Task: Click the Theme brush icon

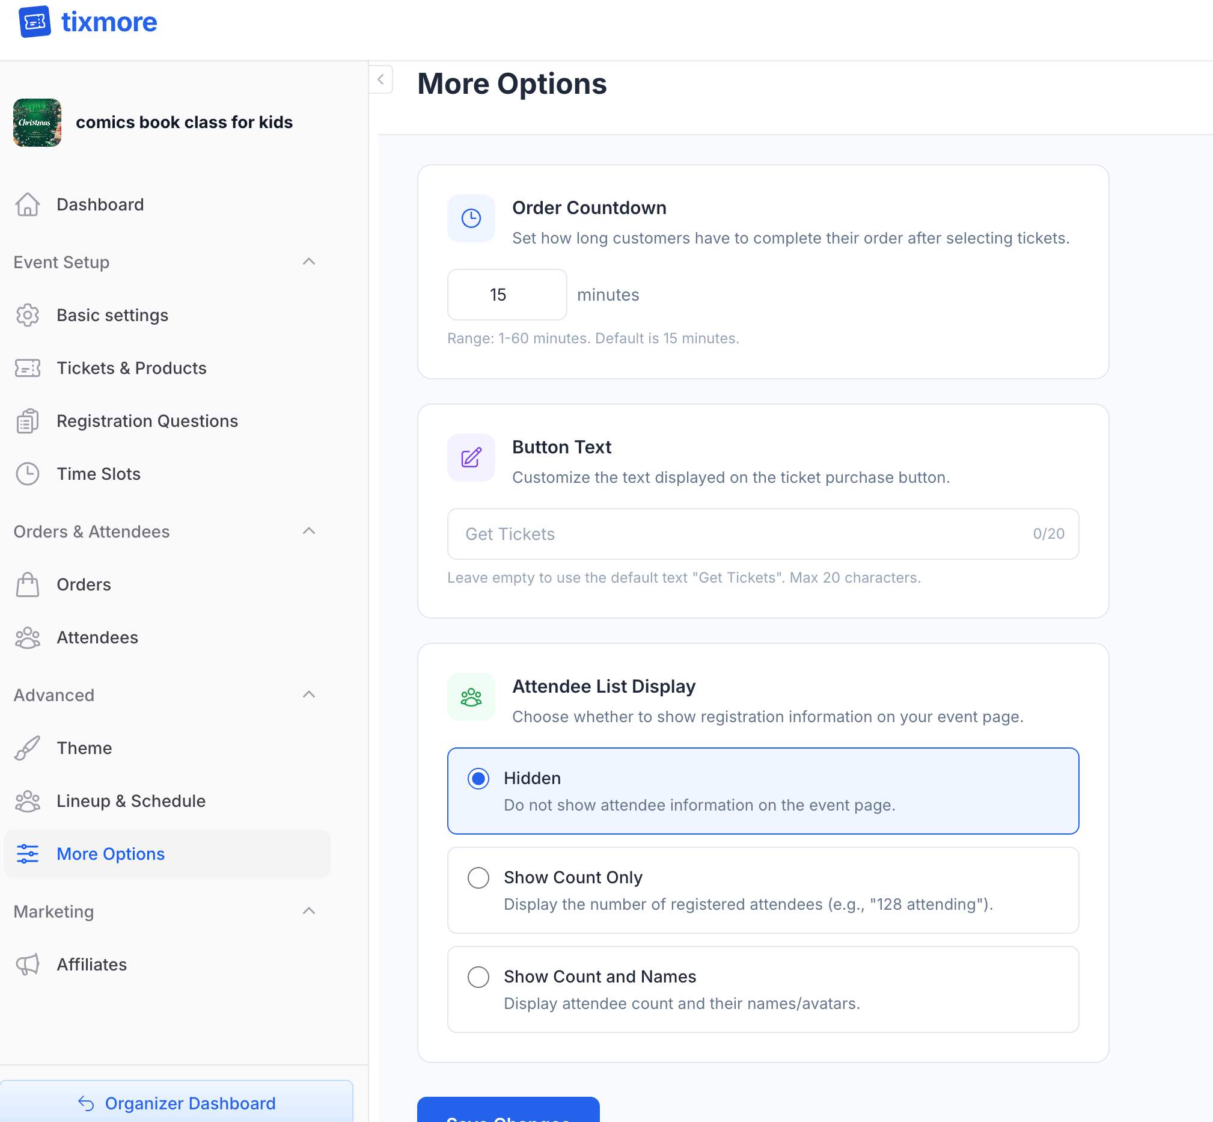Action: [x=26, y=748]
